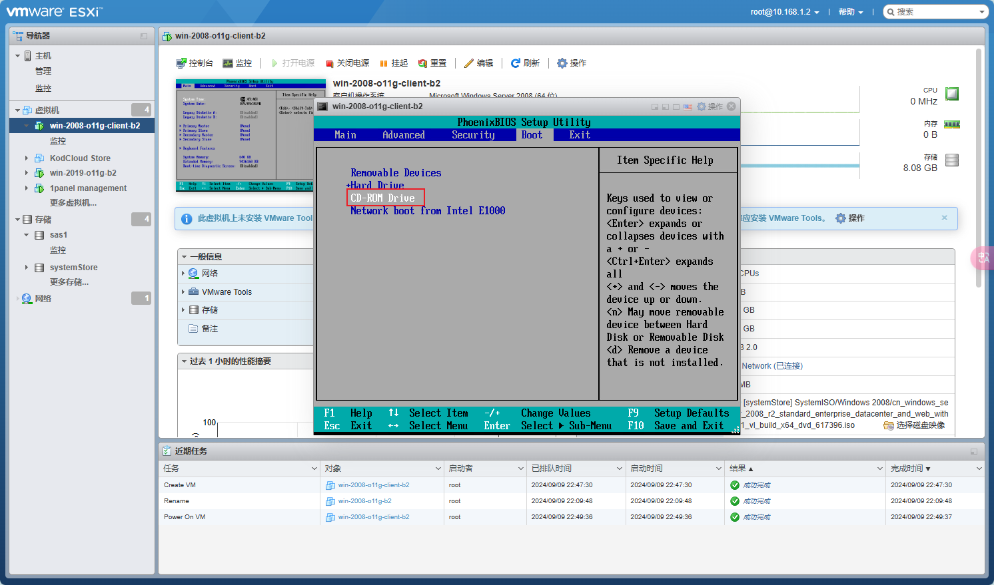Expand the KodCloud Store VM node

(x=27, y=158)
